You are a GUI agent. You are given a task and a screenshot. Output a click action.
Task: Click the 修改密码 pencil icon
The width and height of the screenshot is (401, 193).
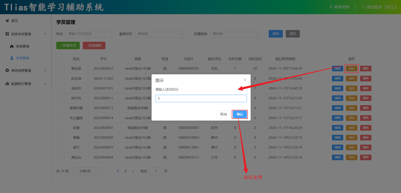click(331, 7)
